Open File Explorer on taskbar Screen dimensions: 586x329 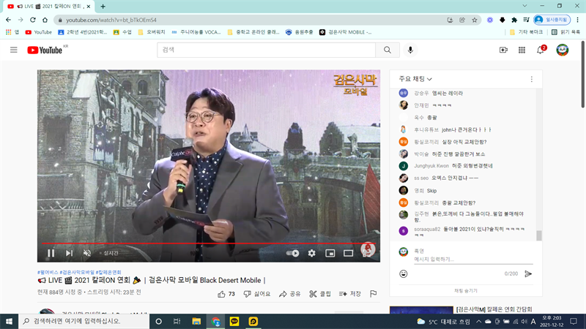[x=196, y=321]
